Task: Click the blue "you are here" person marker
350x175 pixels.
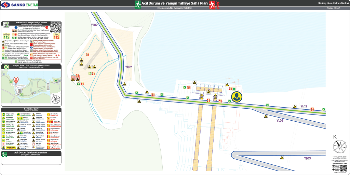Action: tap(237, 97)
